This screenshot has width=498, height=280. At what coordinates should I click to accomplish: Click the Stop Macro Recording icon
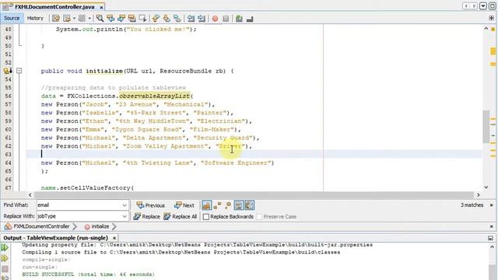point(226,19)
